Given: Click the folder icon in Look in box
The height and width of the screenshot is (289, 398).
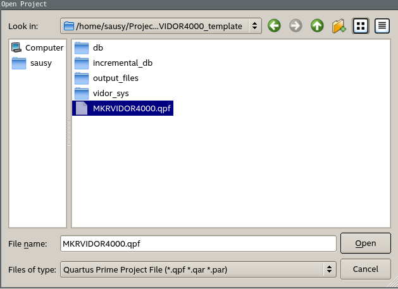Looking at the screenshot, I should click(69, 26).
